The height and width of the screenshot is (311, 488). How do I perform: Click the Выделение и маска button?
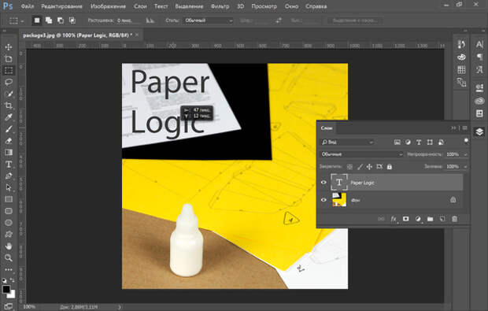(355, 20)
